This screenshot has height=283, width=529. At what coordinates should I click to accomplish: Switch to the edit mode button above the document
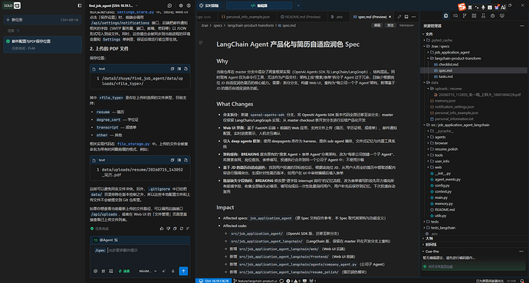click(377, 25)
